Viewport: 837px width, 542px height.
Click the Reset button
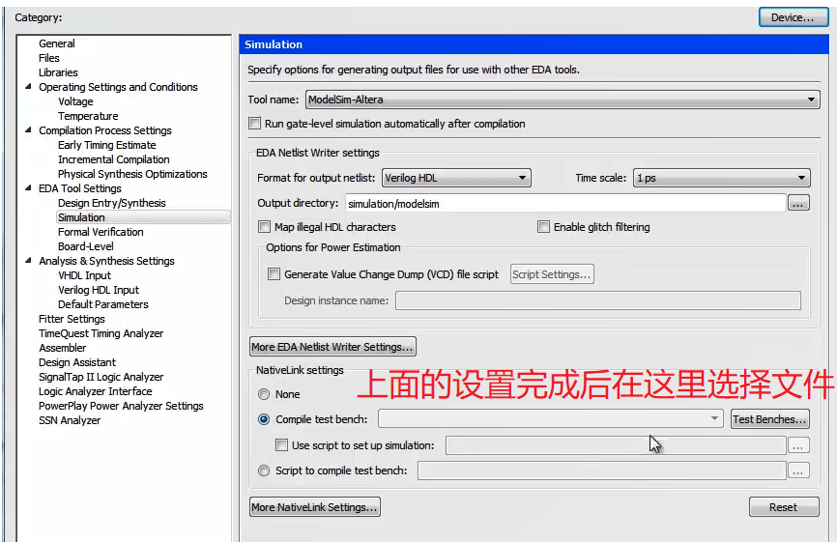coord(784,507)
